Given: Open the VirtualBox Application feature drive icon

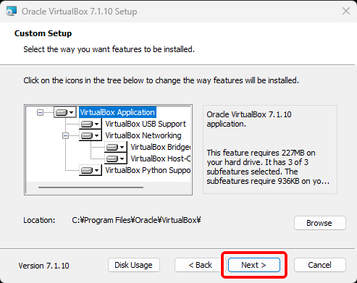Looking at the screenshot, I should tap(64, 112).
